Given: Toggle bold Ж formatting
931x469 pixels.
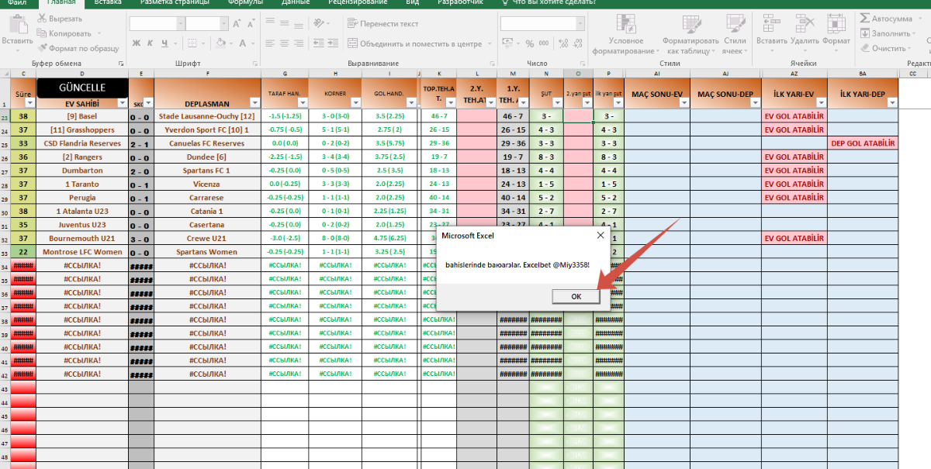Looking at the screenshot, I should click(x=136, y=44).
